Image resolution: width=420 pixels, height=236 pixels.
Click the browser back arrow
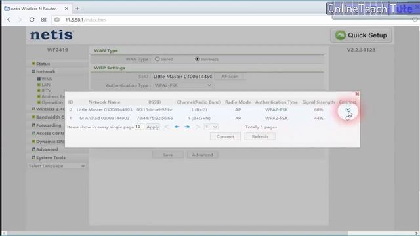(9, 20)
